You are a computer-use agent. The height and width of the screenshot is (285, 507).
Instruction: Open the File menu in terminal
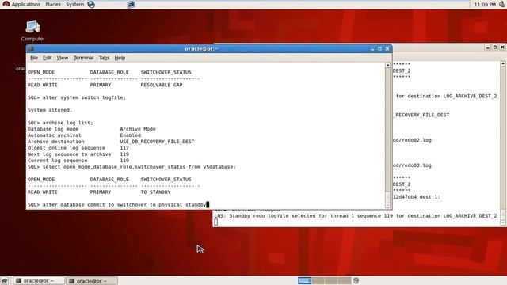34,58
